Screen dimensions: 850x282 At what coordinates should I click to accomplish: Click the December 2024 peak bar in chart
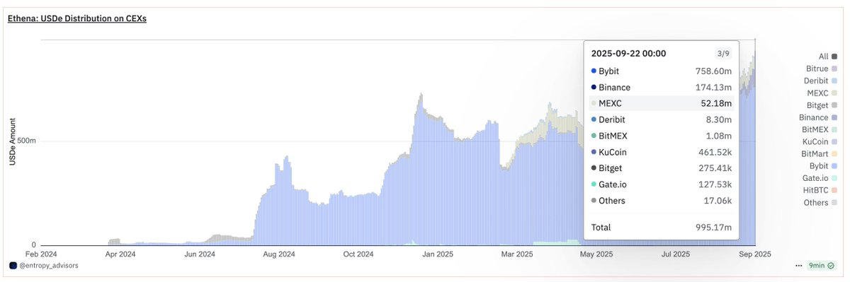(x=421, y=169)
